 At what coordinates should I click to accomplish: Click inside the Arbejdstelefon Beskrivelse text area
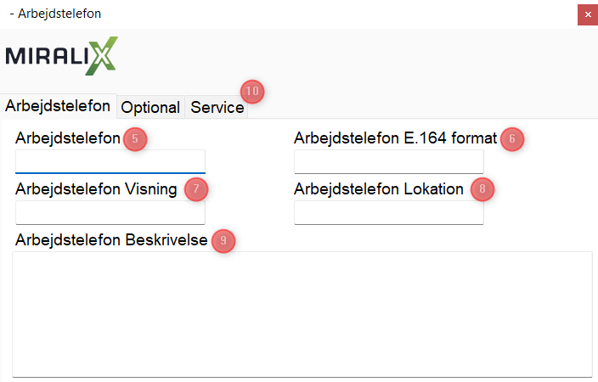pos(302,312)
